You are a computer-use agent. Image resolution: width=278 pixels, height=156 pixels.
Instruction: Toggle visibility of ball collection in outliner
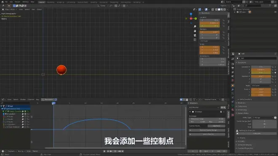(x=275, y=12)
